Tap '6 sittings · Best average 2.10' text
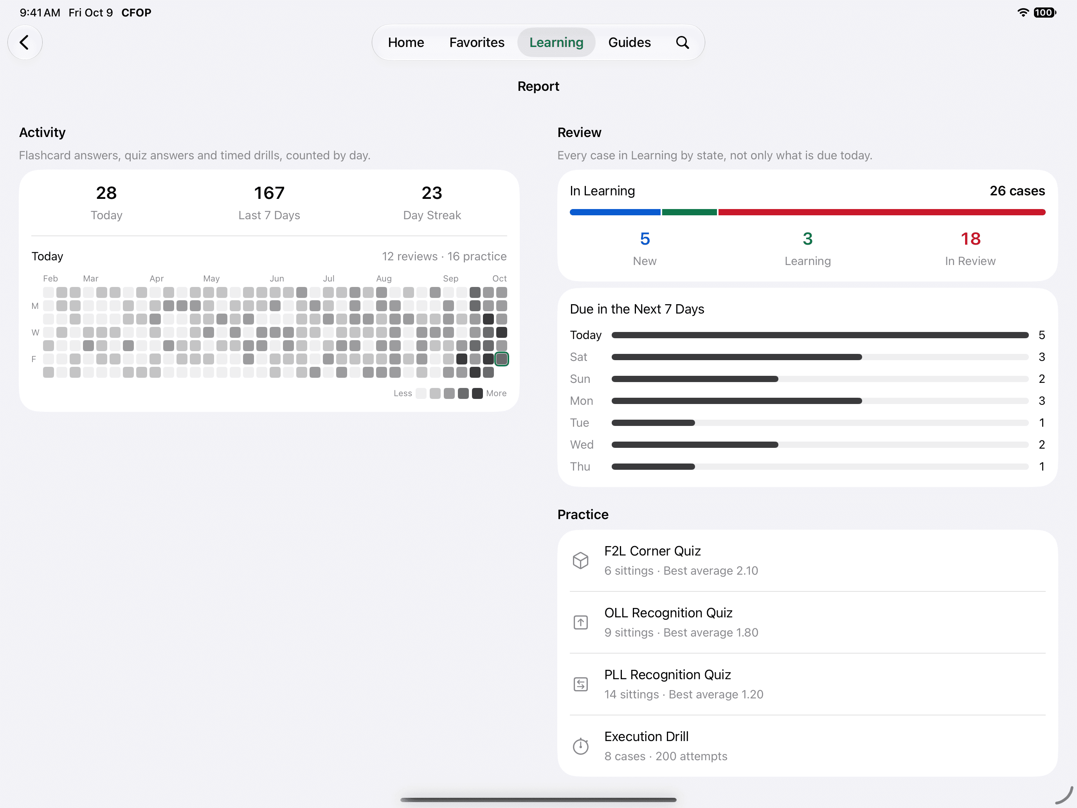 pos(681,570)
